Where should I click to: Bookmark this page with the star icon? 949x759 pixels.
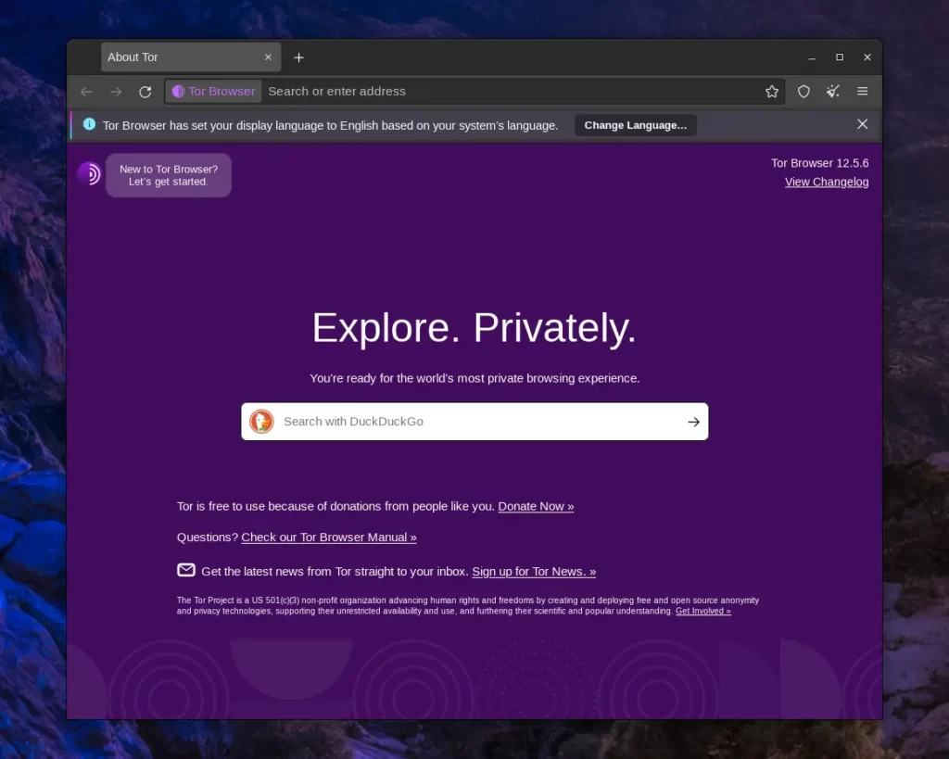(x=772, y=92)
